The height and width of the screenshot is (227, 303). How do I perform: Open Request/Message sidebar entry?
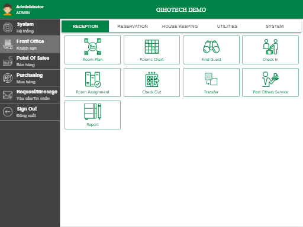click(x=30, y=95)
